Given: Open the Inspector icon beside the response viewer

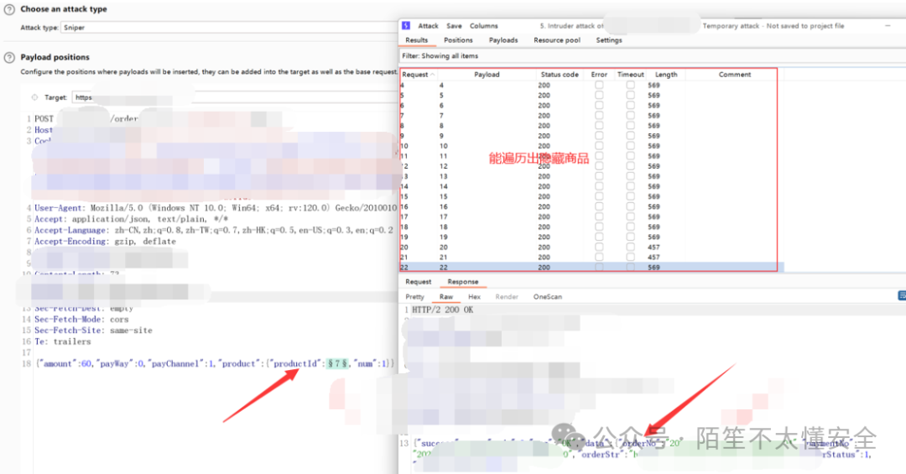Looking at the screenshot, I should [902, 295].
